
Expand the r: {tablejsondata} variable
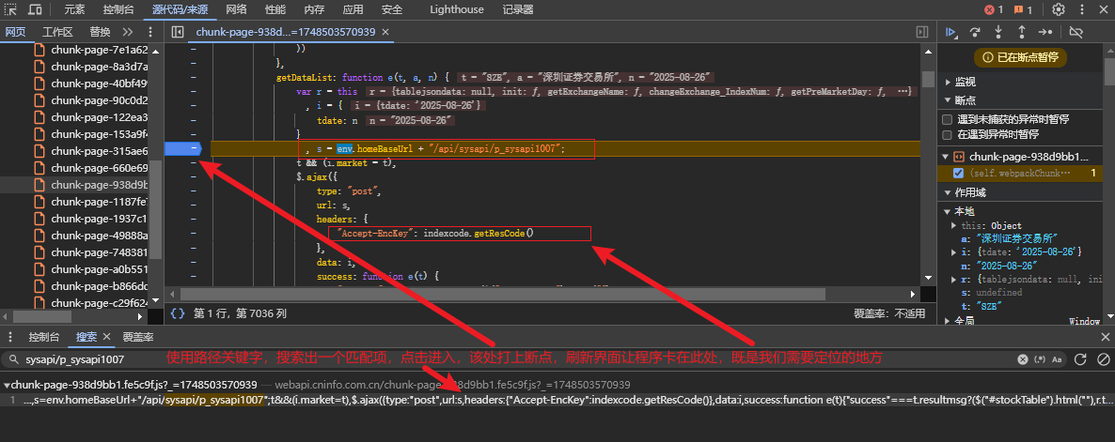(x=954, y=279)
